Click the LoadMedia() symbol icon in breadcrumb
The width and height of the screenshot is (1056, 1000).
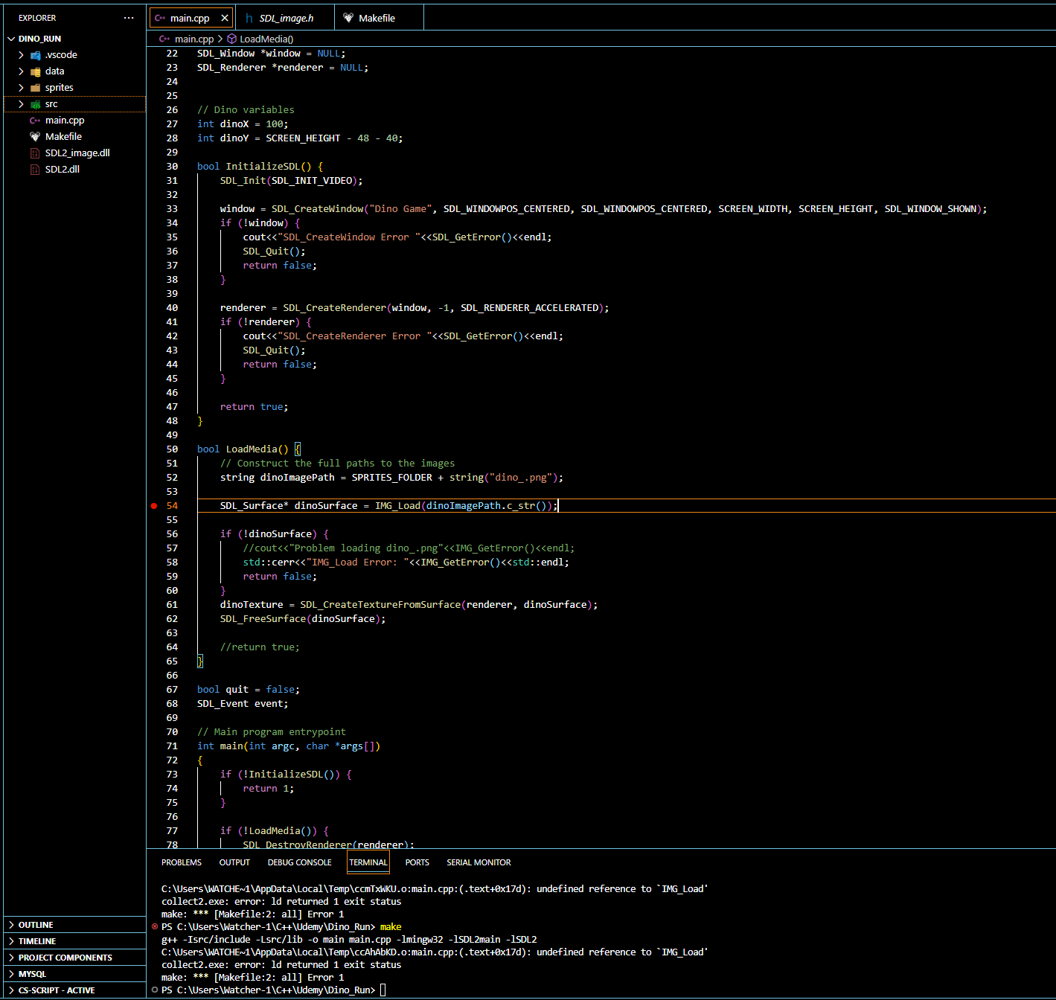click(232, 39)
